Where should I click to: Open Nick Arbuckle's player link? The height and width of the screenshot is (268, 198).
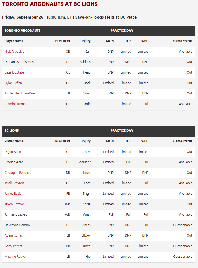14,52
